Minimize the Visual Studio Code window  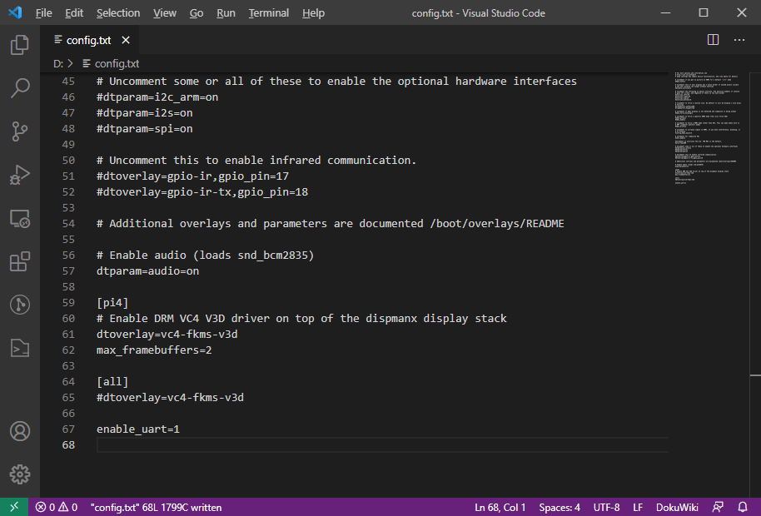coord(665,12)
